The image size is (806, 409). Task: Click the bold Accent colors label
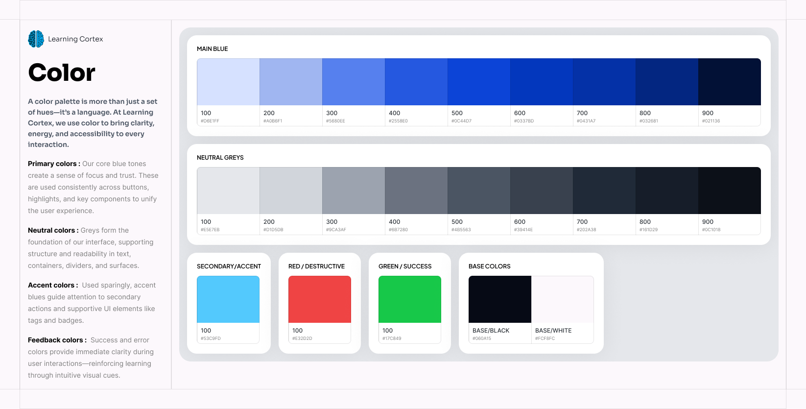(x=52, y=285)
